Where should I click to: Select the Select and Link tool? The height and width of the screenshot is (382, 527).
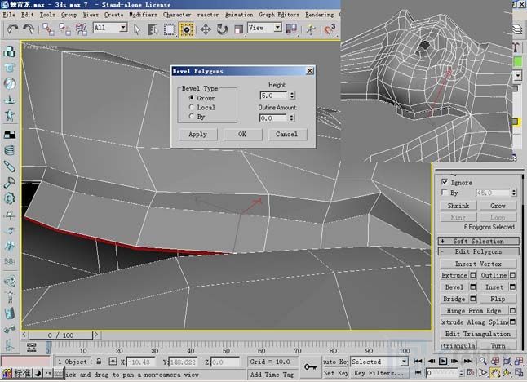coord(48,29)
